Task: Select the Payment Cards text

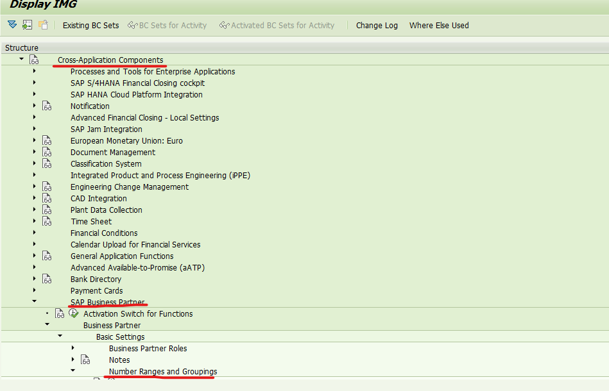Action: (97, 290)
